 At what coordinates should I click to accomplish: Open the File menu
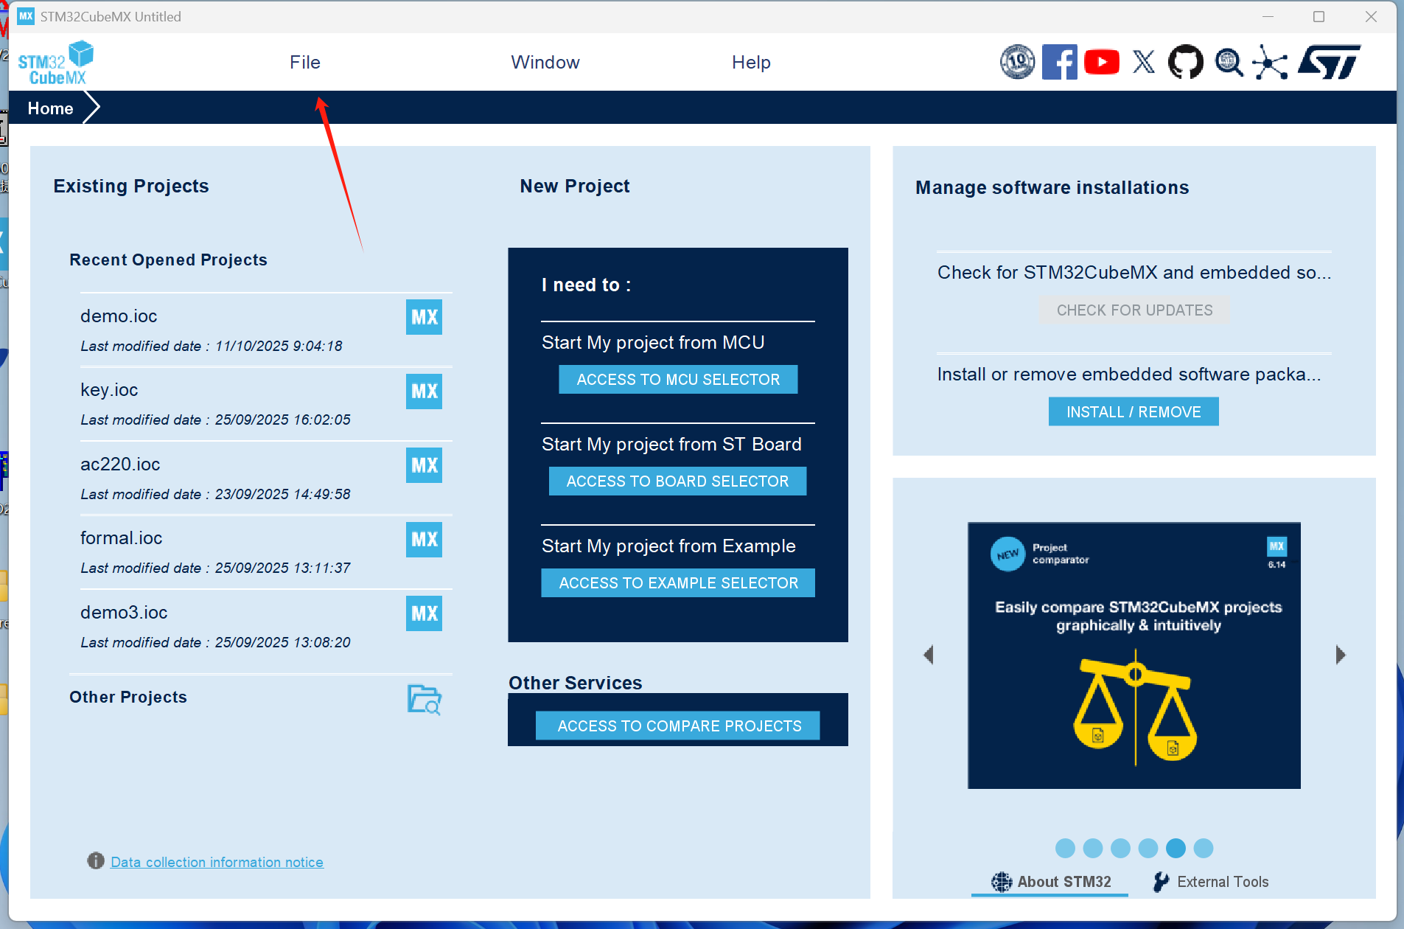click(305, 63)
